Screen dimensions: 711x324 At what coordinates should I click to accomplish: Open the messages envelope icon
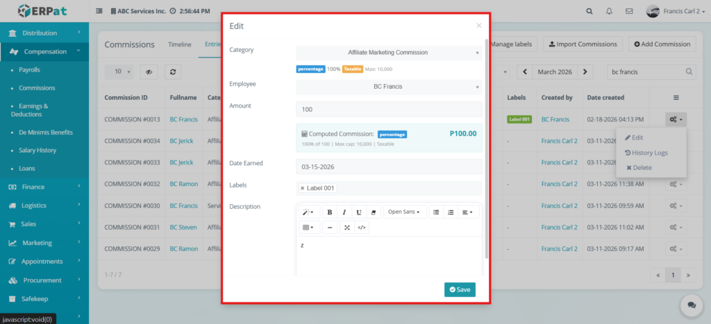629,11
